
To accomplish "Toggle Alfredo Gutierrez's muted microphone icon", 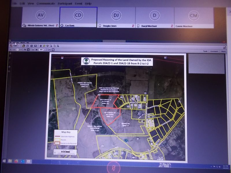I will coord(57,26).
